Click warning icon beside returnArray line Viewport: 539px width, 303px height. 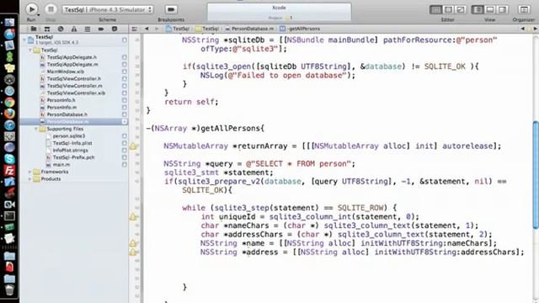pos(133,146)
